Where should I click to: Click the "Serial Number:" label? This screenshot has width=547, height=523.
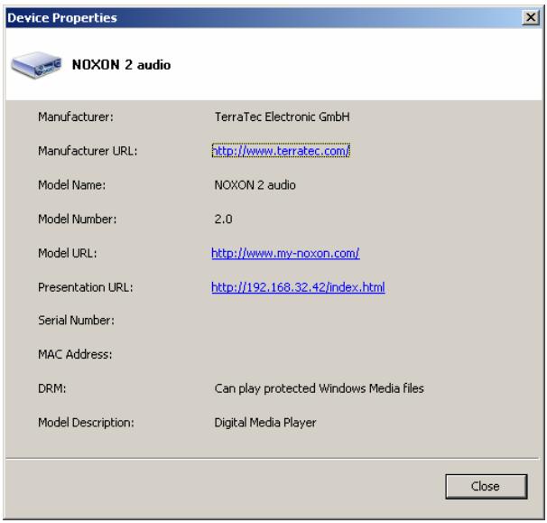click(x=76, y=320)
